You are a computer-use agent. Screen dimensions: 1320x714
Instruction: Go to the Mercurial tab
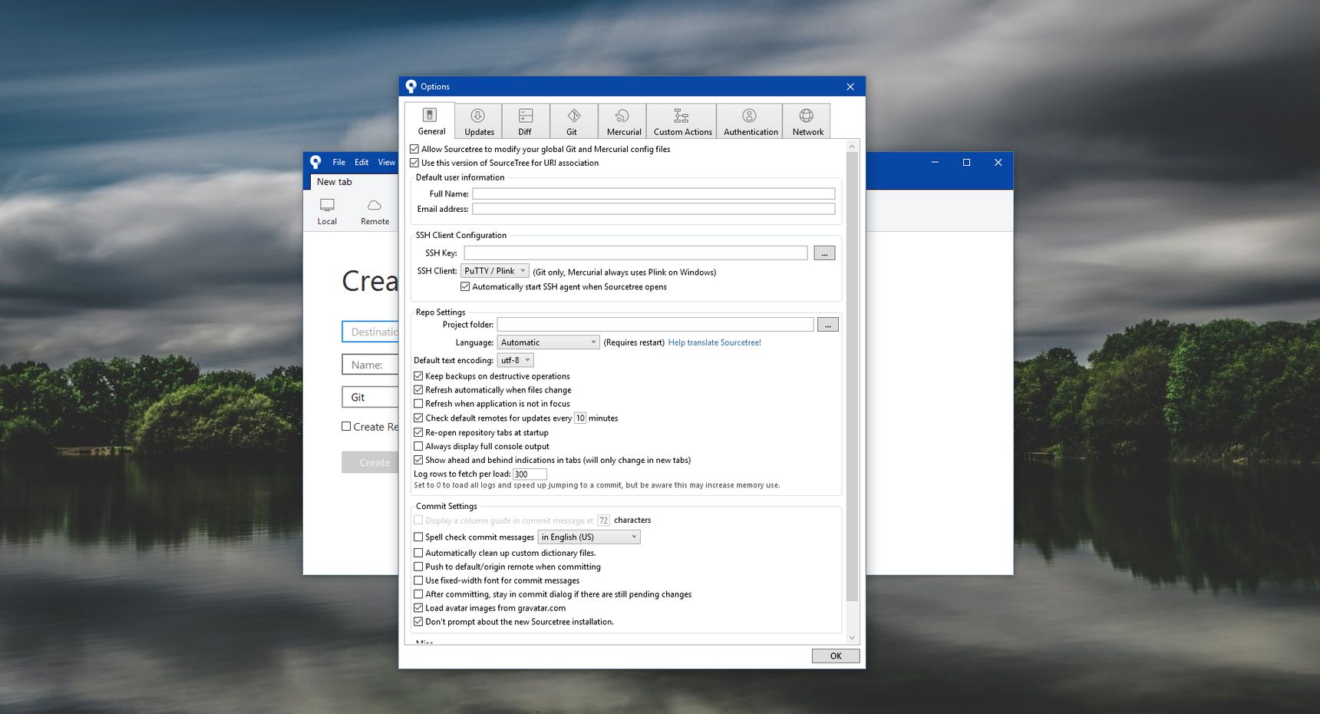tap(622, 121)
